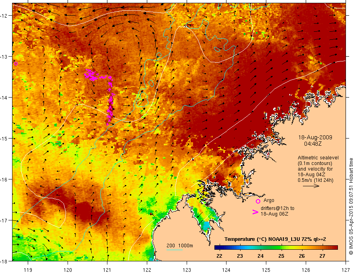This screenshot has width=354, height=273.
Task: Click the color bar tick label 26
Action: point(302,256)
